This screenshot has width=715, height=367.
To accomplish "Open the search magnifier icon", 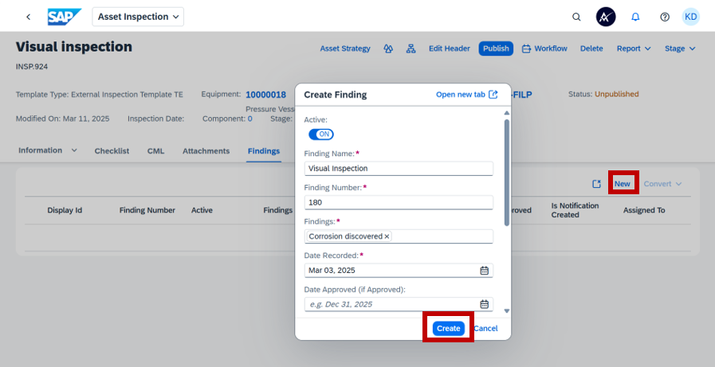I will (576, 17).
